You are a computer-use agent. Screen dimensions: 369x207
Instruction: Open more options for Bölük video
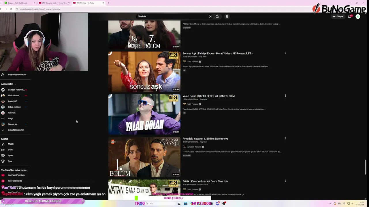[285, 181]
